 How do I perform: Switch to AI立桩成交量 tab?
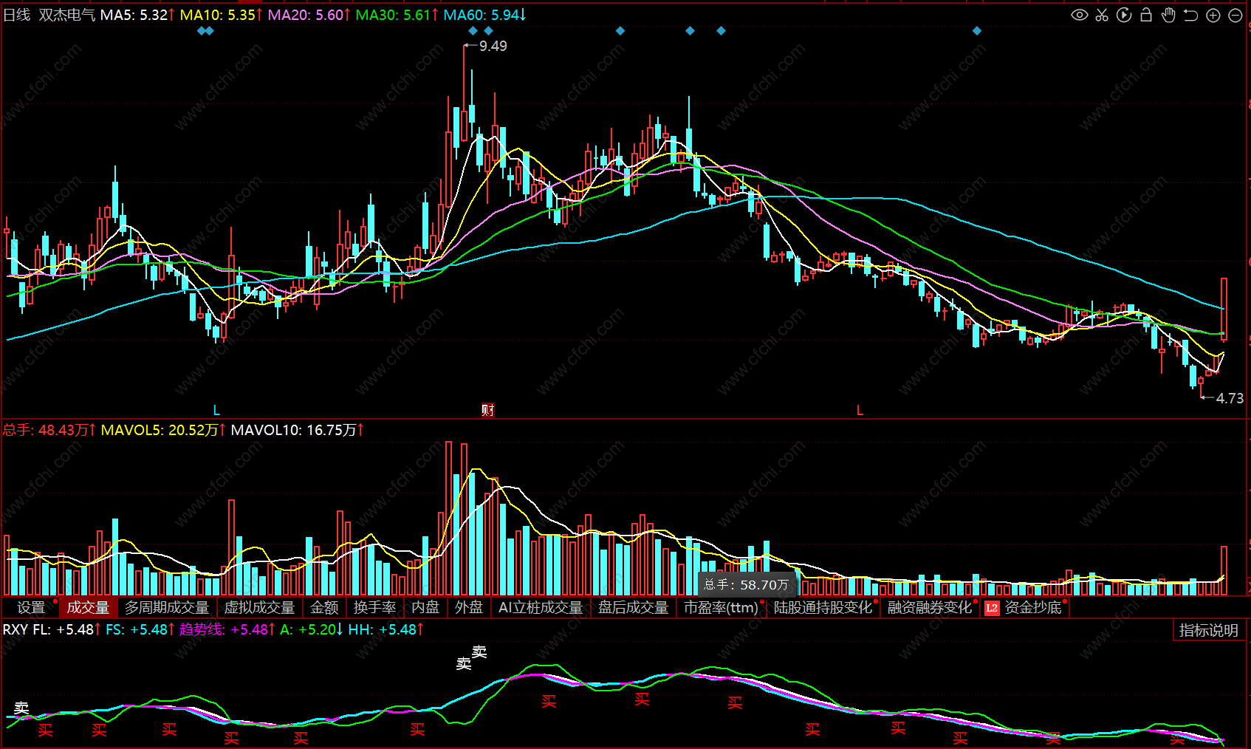(541, 607)
